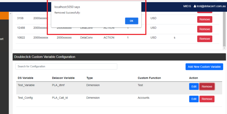Edit the Test_Variable configuration

(194, 86)
